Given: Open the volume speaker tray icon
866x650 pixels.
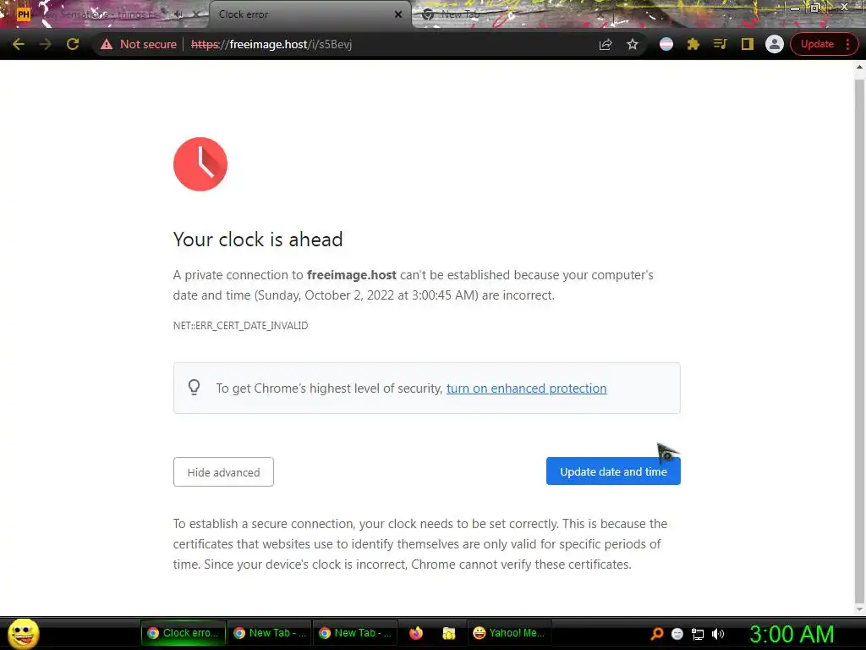Looking at the screenshot, I should pos(717,634).
